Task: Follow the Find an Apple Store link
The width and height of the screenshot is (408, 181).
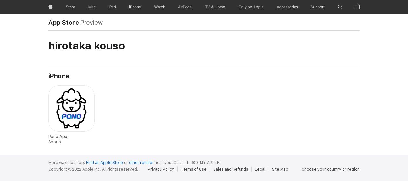Action: [x=105, y=163]
